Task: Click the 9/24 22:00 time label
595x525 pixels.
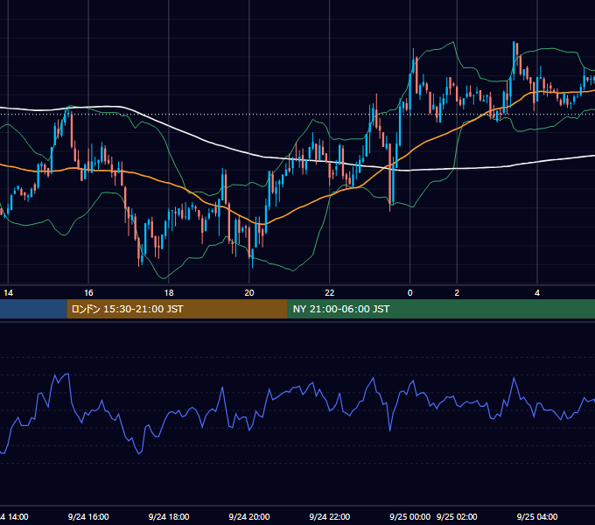Action: 330,516
